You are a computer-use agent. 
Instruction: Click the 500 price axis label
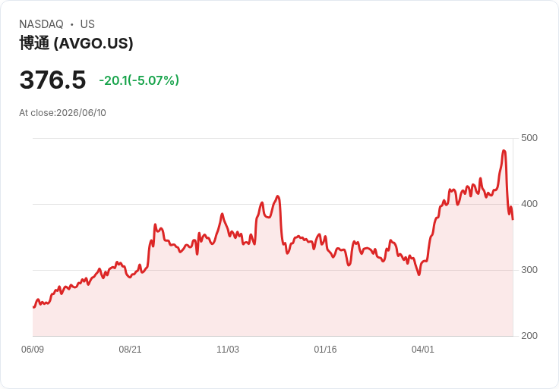coord(529,138)
